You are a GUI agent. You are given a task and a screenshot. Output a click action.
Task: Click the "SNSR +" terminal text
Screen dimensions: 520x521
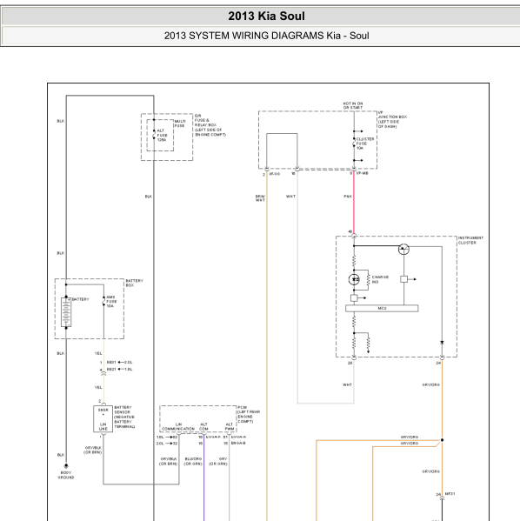tap(103, 412)
